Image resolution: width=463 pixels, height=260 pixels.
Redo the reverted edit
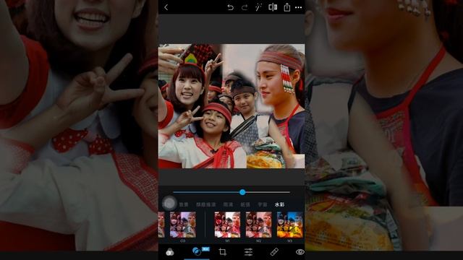(245, 7)
